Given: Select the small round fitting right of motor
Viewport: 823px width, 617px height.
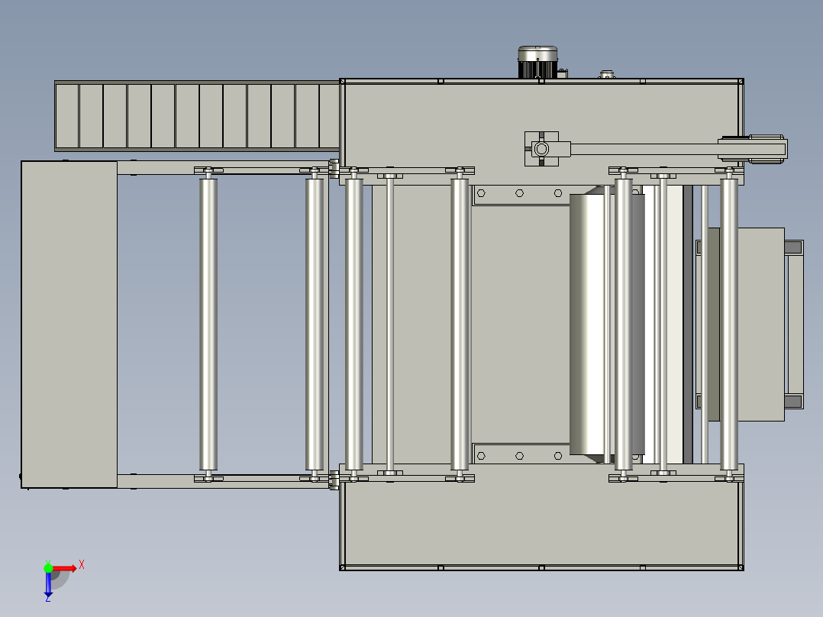Looking at the screenshot, I should coord(607,75).
